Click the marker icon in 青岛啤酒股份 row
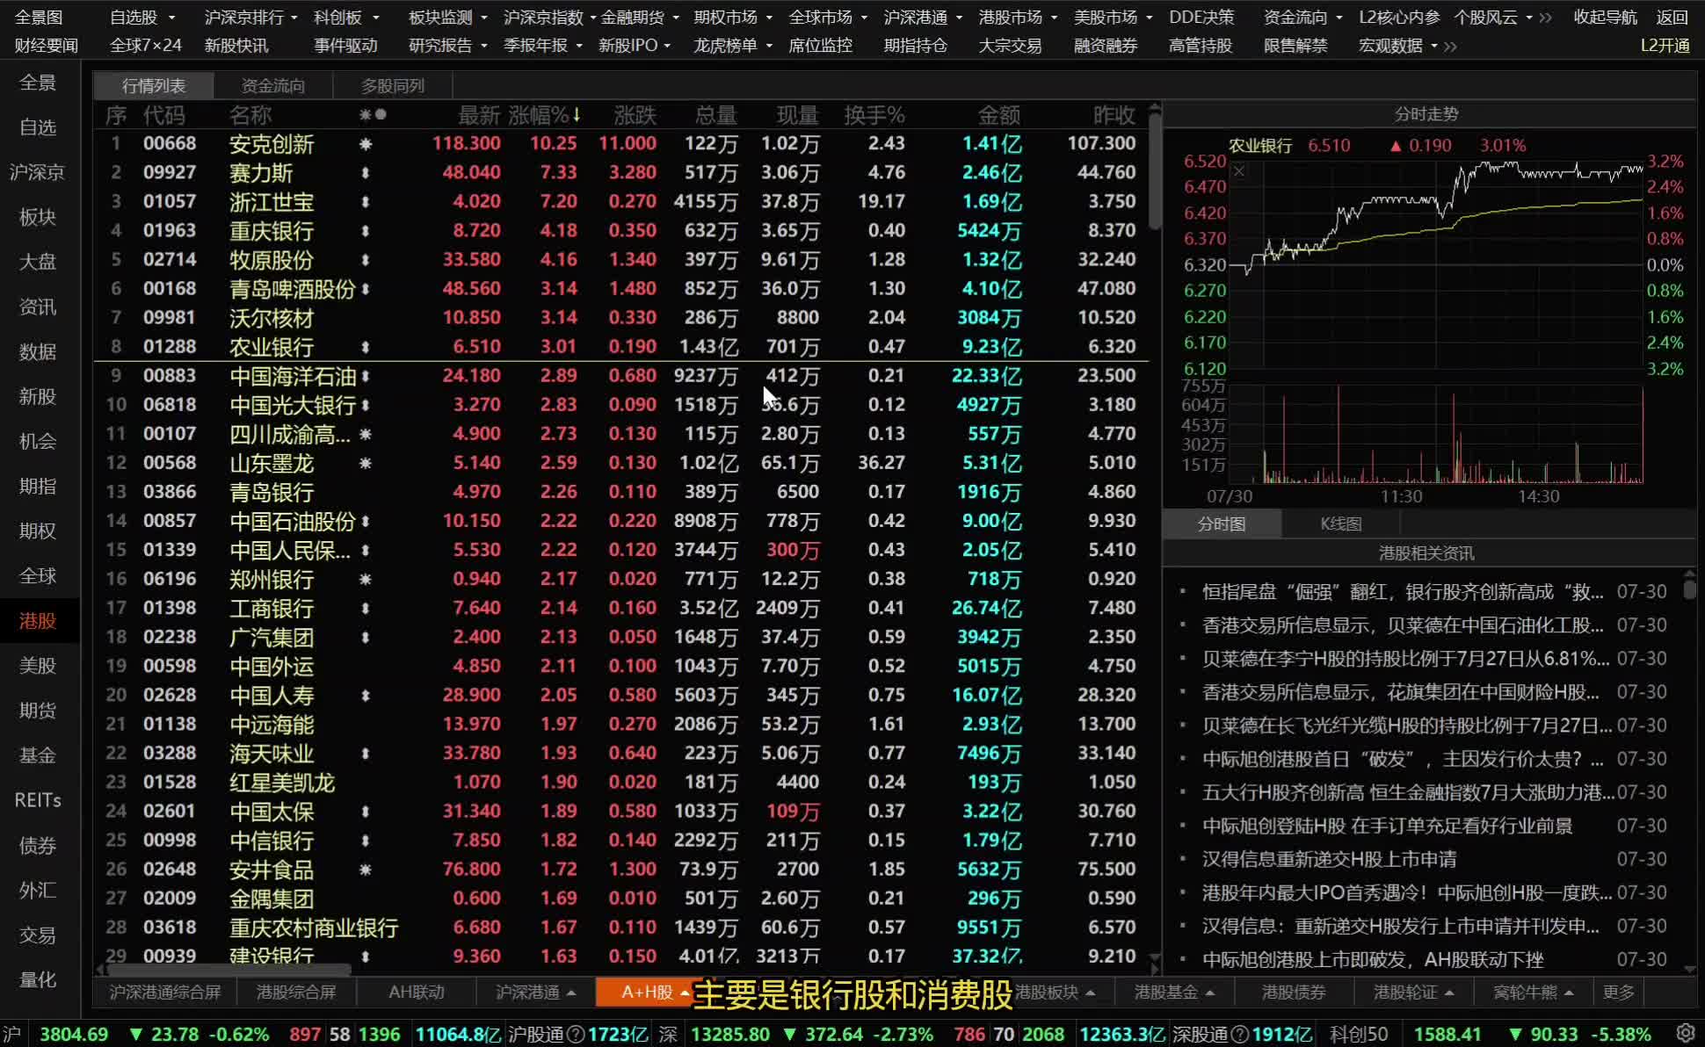This screenshot has height=1047, width=1705. pos(366,288)
